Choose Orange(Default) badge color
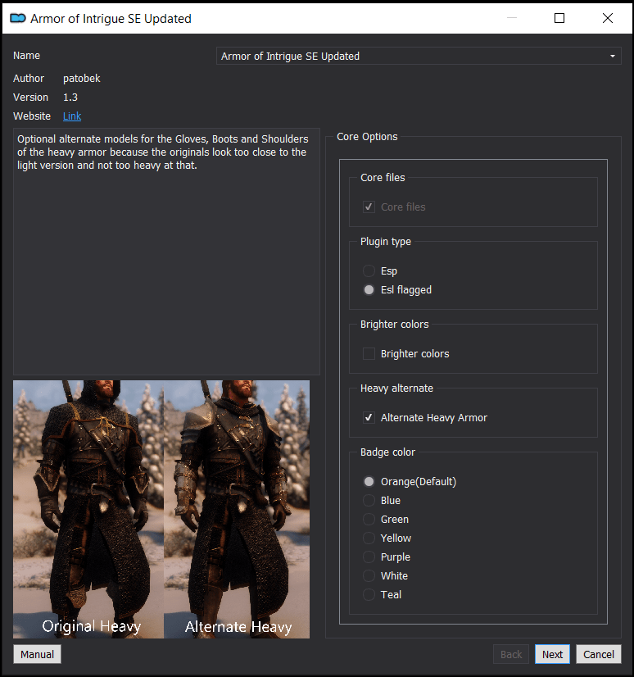This screenshot has height=677, width=634. coord(369,481)
